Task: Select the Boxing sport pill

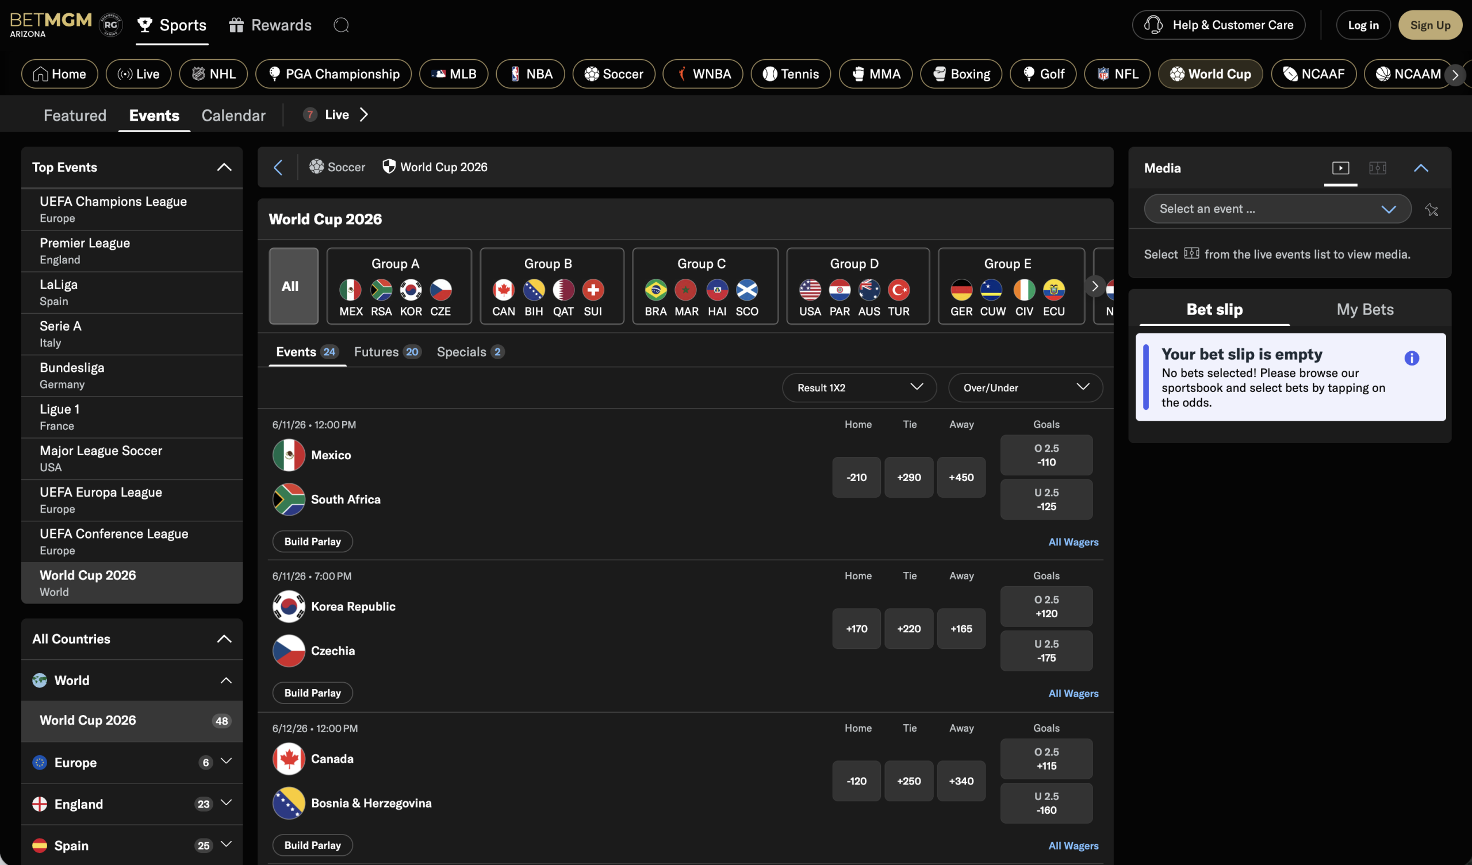Action: (x=961, y=74)
